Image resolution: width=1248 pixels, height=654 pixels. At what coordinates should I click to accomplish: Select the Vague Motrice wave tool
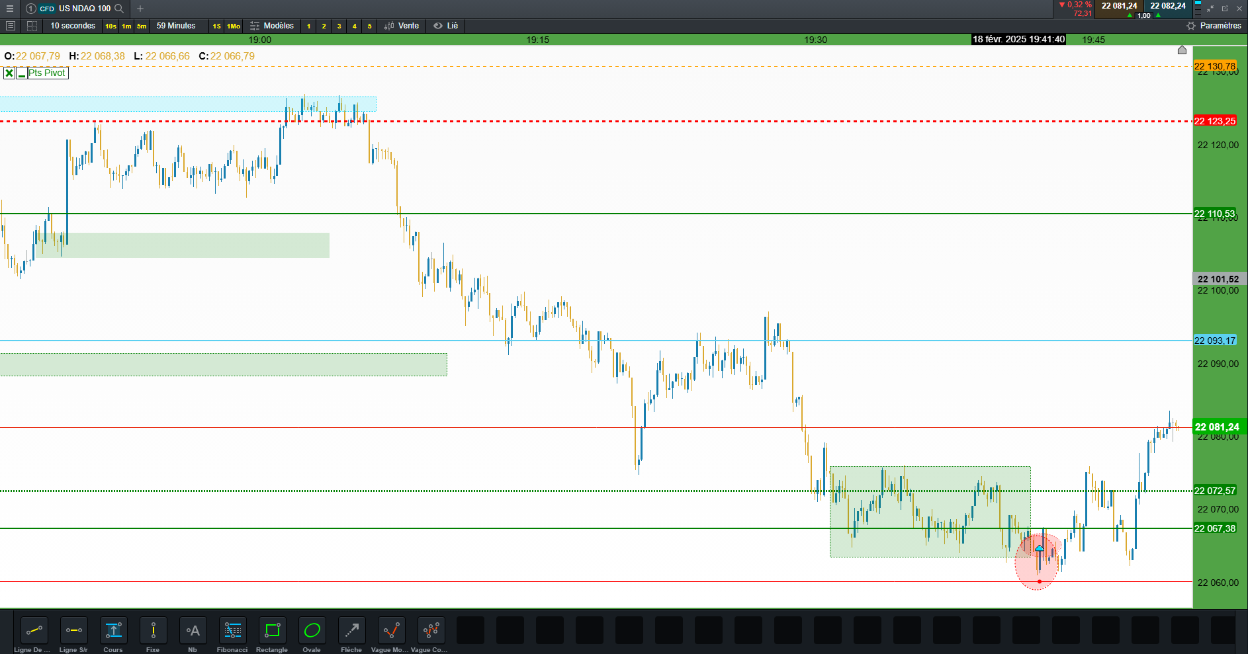tap(391, 630)
